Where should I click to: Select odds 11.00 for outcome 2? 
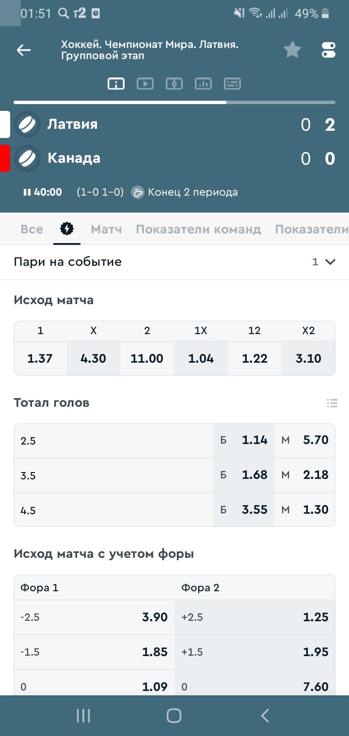(147, 358)
